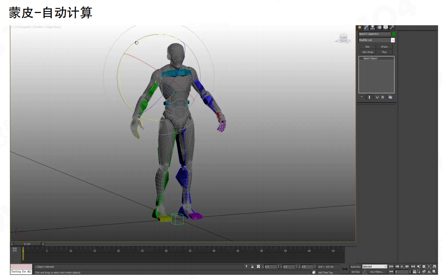This screenshot has height=278, width=442.
Task: Toggle the selection lock padlock icon
Action: [252, 267]
